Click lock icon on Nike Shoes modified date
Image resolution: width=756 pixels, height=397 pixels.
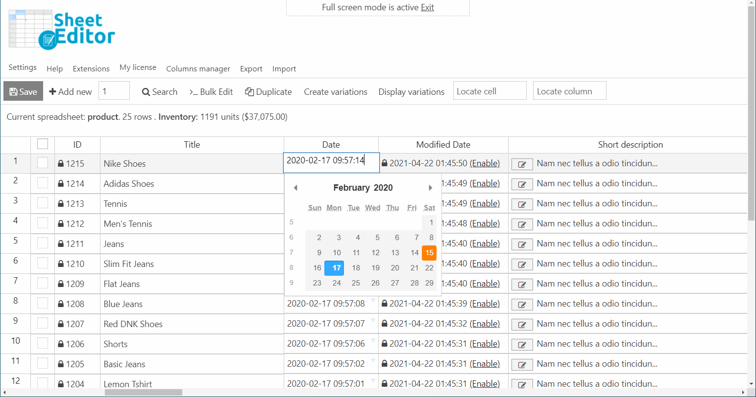coord(385,163)
